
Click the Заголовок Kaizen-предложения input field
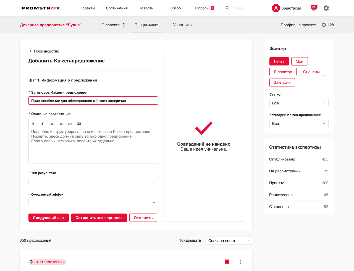(93, 101)
